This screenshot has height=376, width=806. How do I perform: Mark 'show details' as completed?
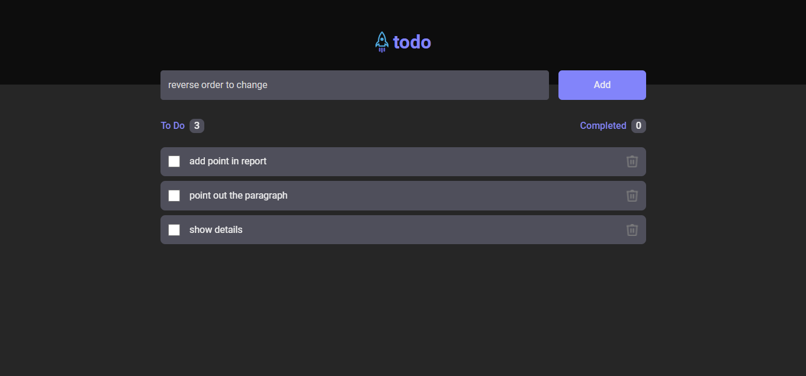(x=174, y=230)
